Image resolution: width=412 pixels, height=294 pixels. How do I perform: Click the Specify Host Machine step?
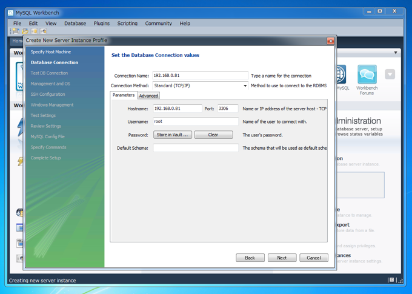click(51, 52)
